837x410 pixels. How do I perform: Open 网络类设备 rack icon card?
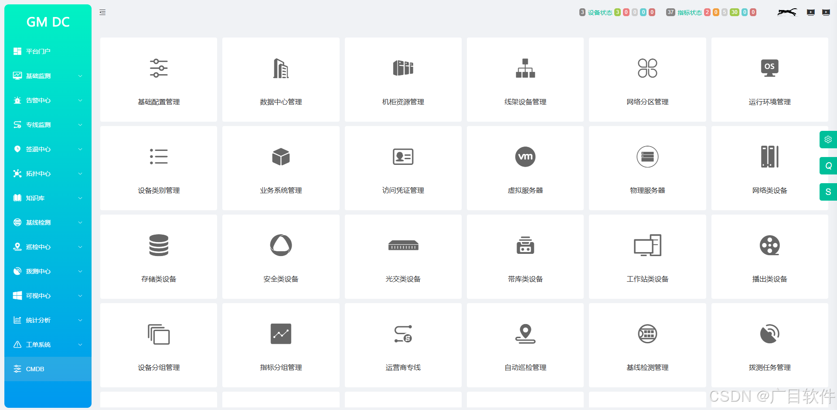[x=770, y=168]
